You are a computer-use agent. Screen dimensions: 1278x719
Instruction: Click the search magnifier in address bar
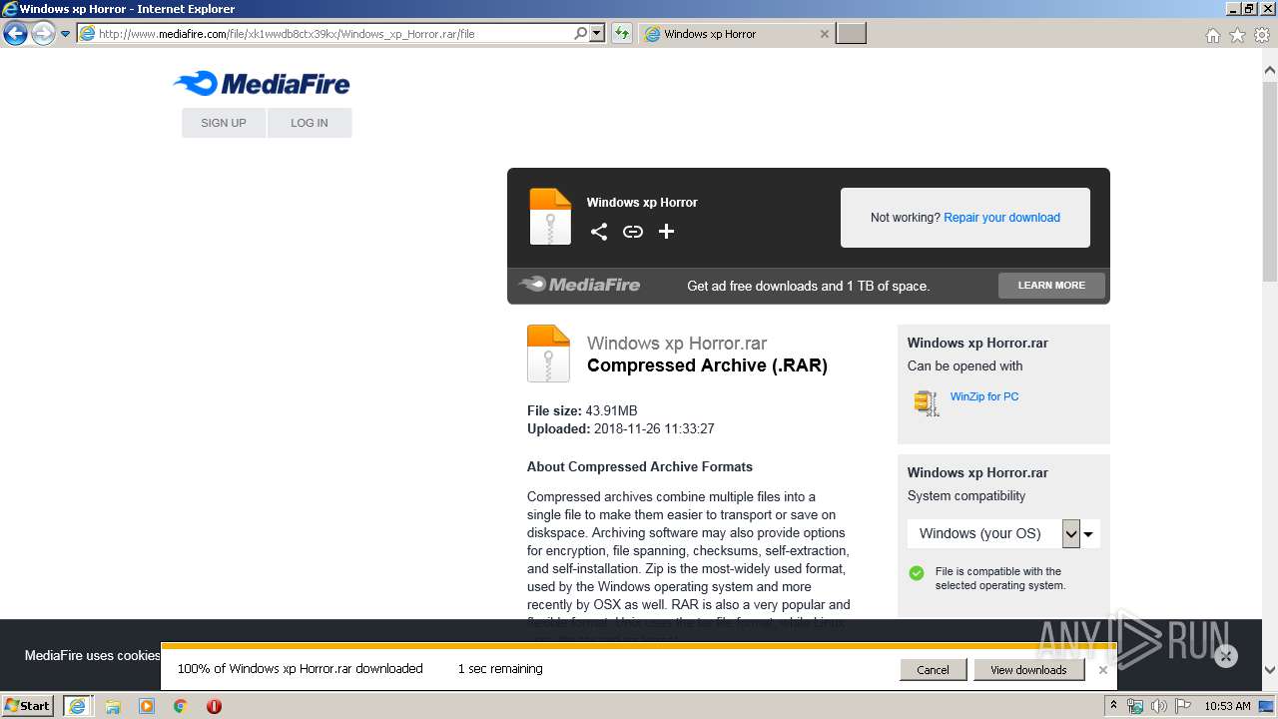[581, 33]
